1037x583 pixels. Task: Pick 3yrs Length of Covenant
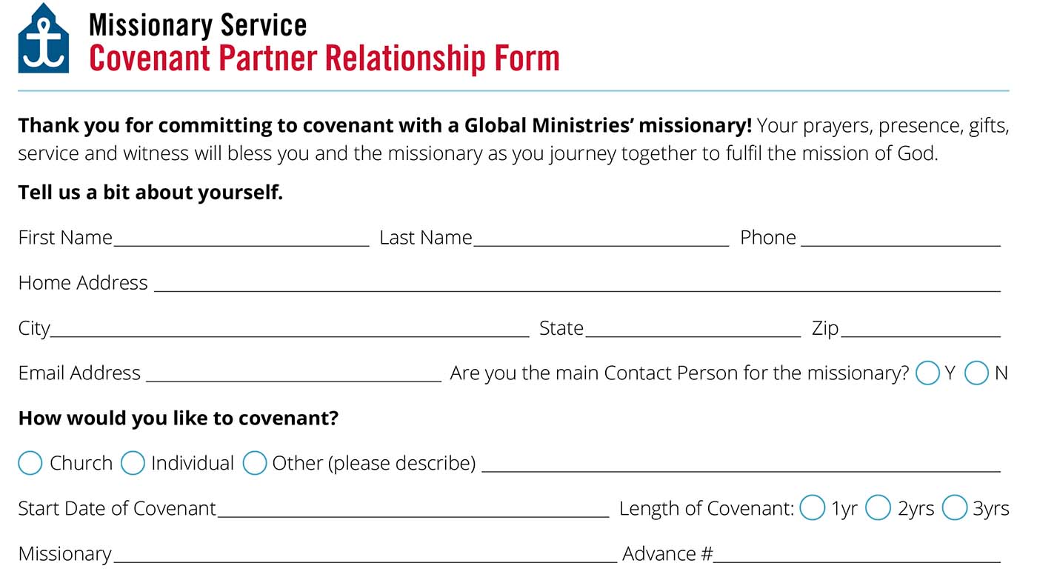(x=954, y=508)
